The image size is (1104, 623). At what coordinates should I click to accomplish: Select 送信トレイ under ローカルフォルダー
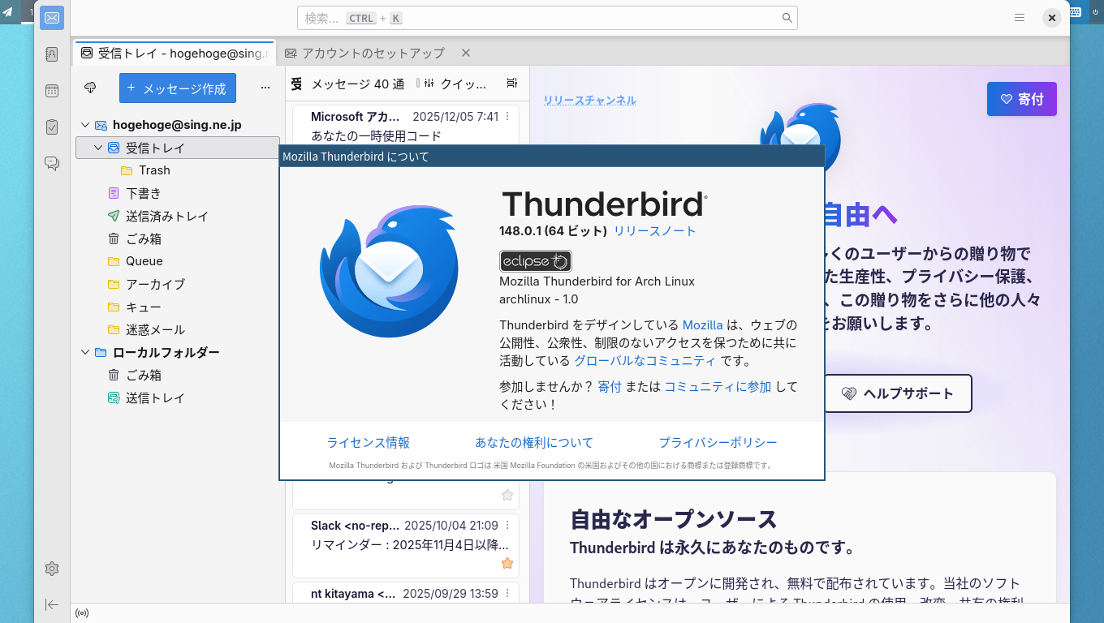pyautogui.click(x=178, y=397)
